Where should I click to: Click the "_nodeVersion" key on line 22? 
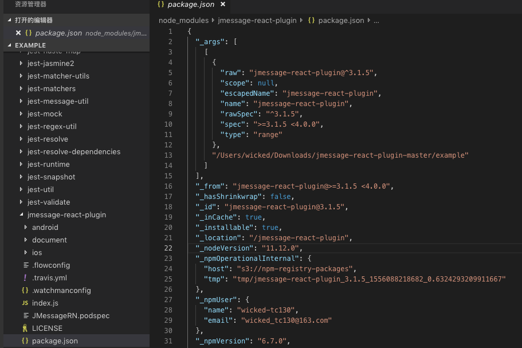(225, 248)
